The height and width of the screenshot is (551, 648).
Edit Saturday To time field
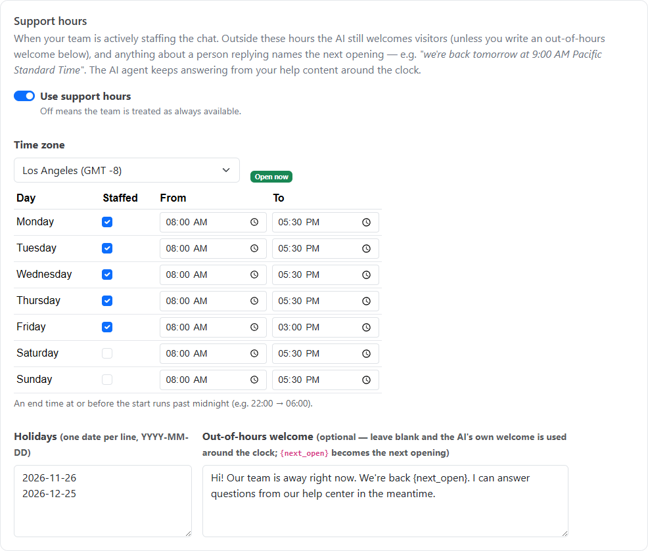click(x=326, y=353)
